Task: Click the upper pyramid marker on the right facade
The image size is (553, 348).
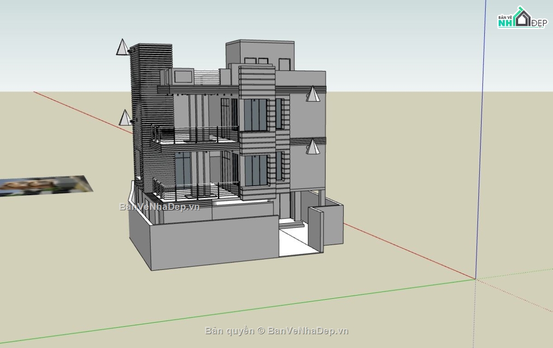Action: click(x=313, y=95)
